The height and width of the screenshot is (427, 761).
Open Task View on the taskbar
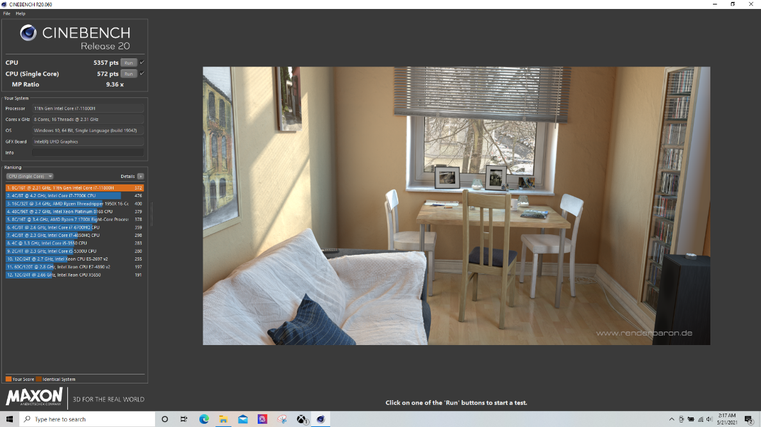(184, 419)
